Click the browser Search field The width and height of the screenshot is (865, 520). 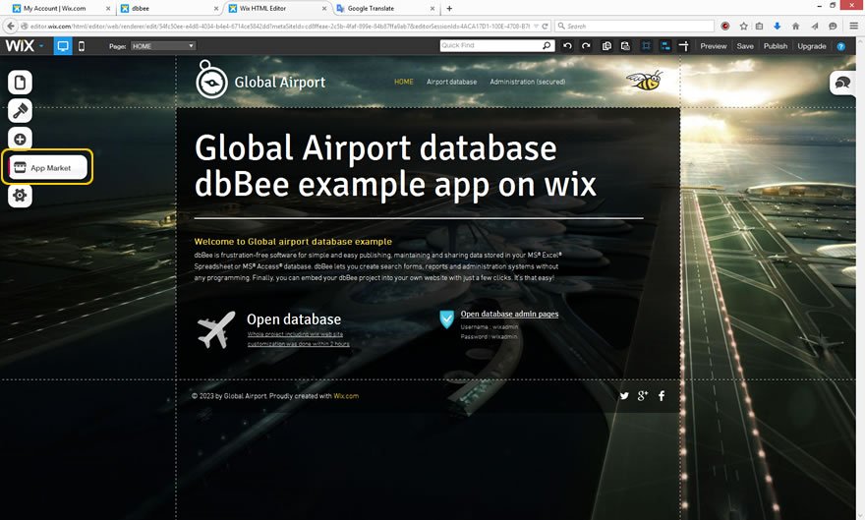coord(634,26)
